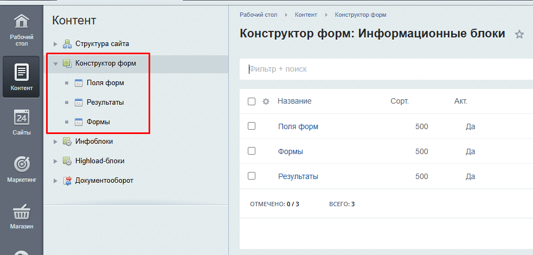Open table settings gear icon
This screenshot has height=255, width=533.
click(266, 101)
